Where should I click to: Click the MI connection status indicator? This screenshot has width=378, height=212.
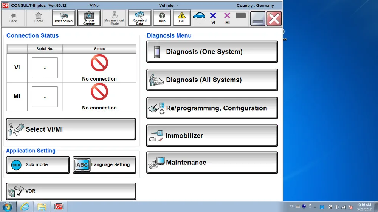pos(227,18)
